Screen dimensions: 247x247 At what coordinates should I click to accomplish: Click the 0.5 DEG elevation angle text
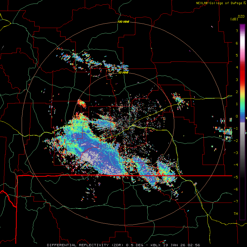(x=134, y=245)
